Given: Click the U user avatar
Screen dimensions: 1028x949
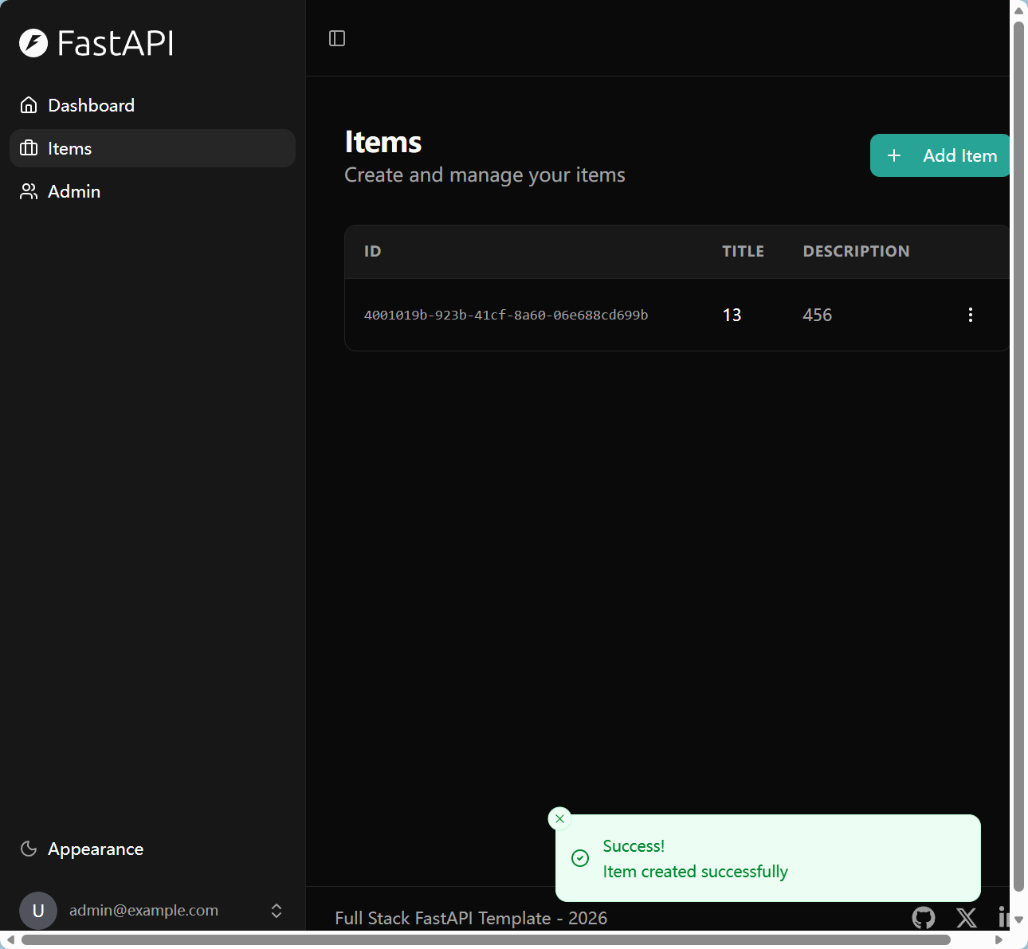Looking at the screenshot, I should (x=37, y=910).
